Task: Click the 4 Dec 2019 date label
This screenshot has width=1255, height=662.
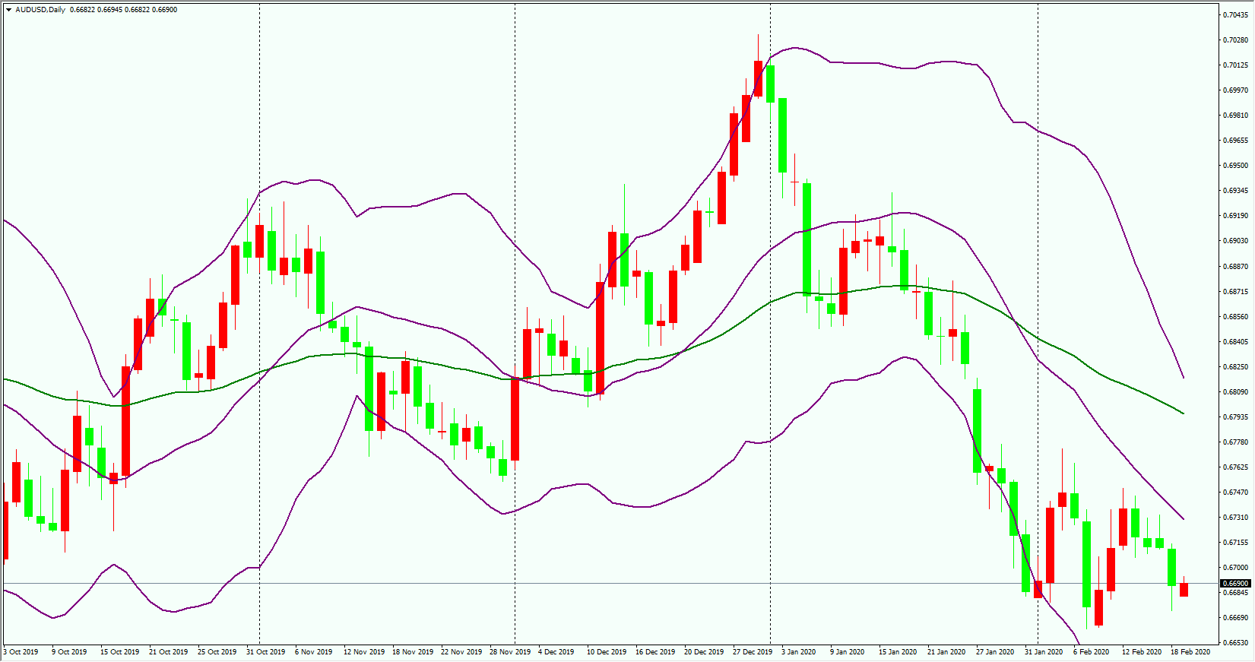Action: [x=556, y=651]
